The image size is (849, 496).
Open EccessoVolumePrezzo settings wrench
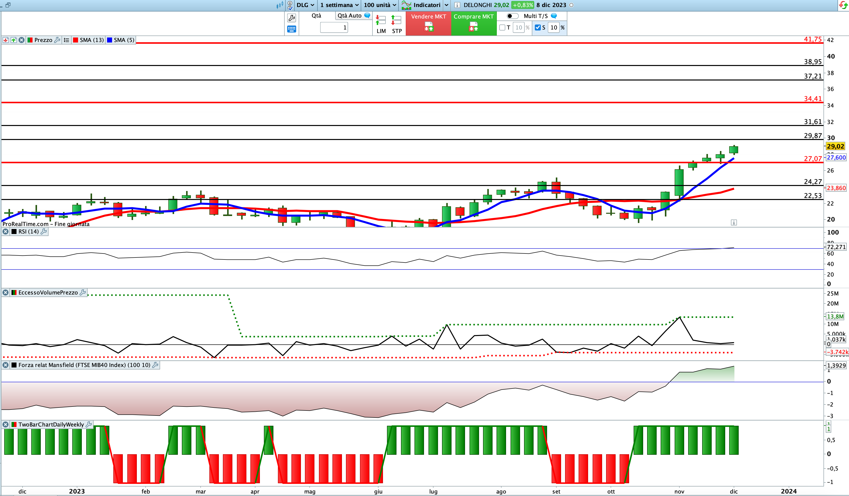[x=83, y=292]
